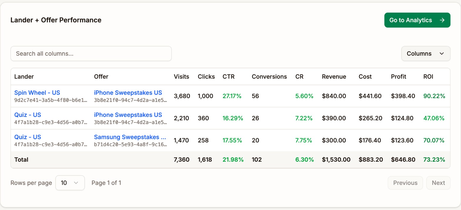Screen dimensions: 461x210
Task: Open Quiz - US lander with 1,470 visits
Action: 28,137
